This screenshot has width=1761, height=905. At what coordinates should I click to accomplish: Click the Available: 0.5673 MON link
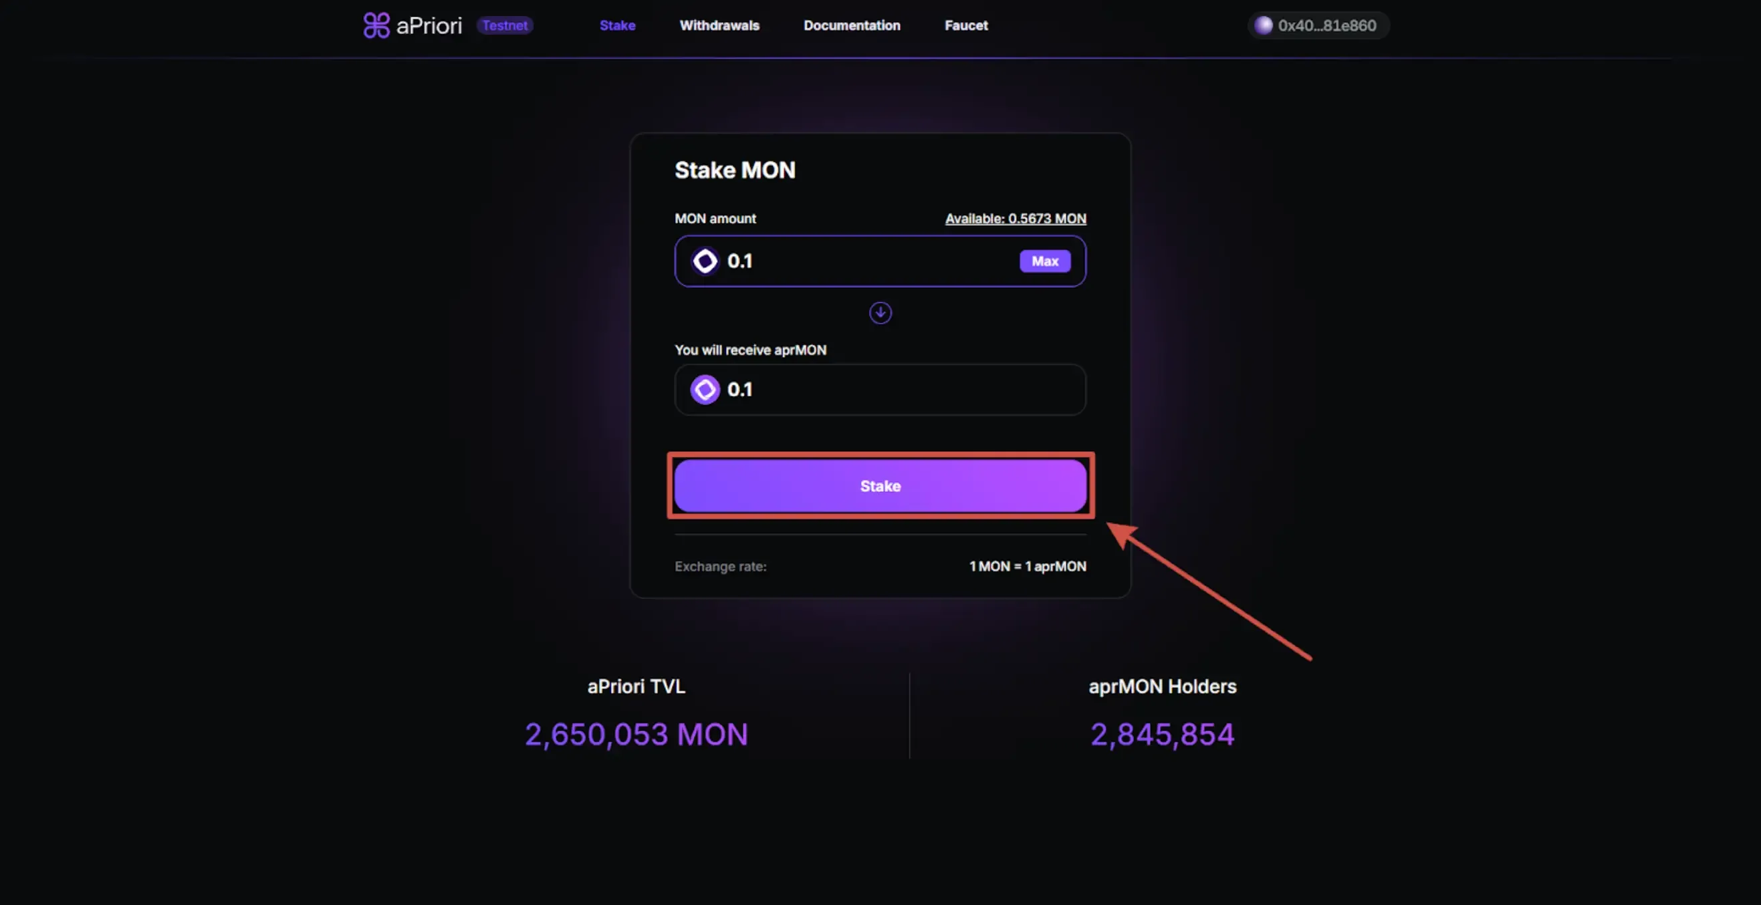click(x=1015, y=219)
